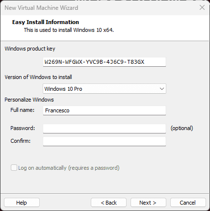
Task: Click the Help button
Action: (x=22, y=203)
